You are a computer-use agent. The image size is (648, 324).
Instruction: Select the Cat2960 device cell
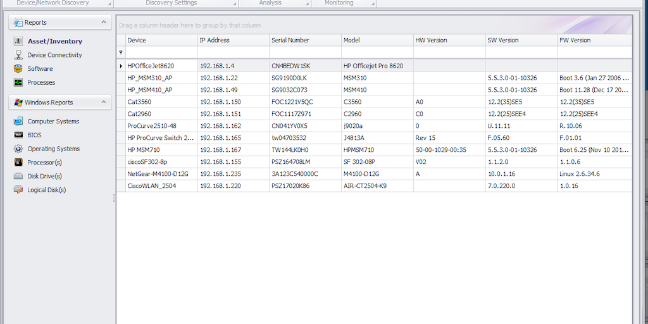161,114
